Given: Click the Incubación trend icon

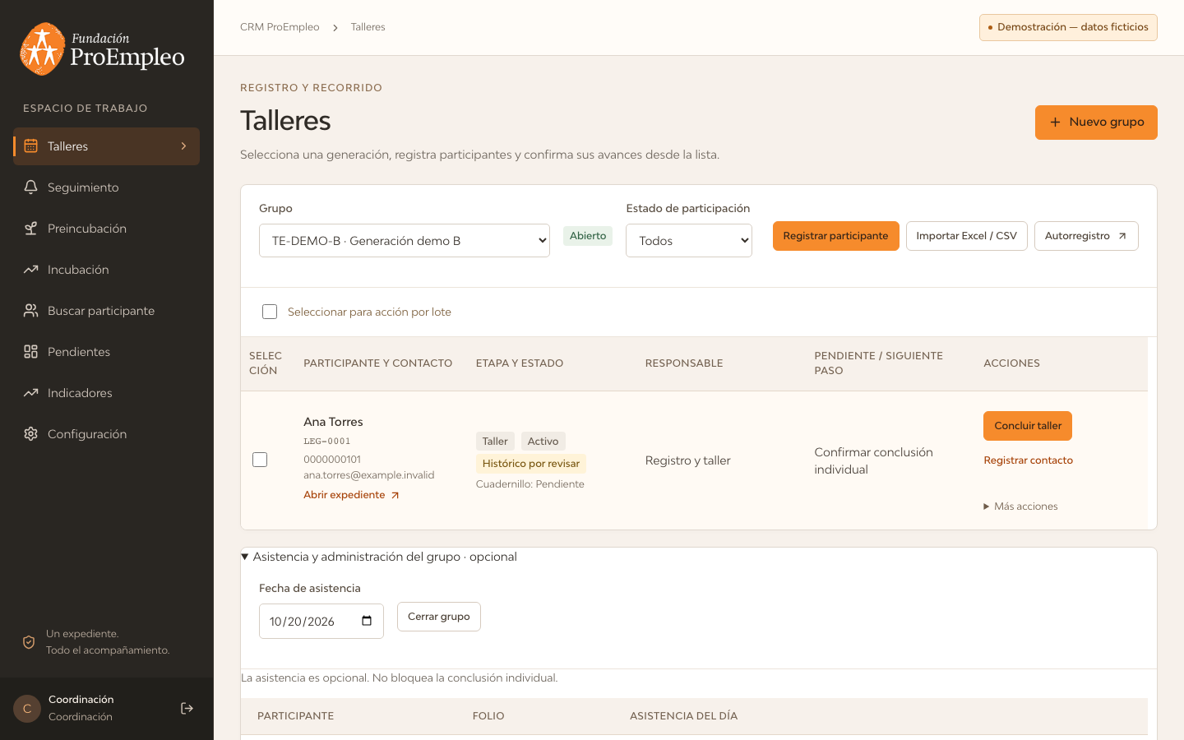Looking at the screenshot, I should click(31, 270).
